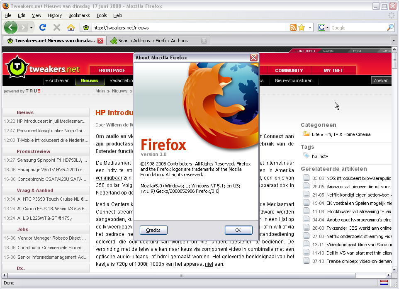Click Nieuws breadcrumb link
This screenshot has width=399, height=289.
119,91
